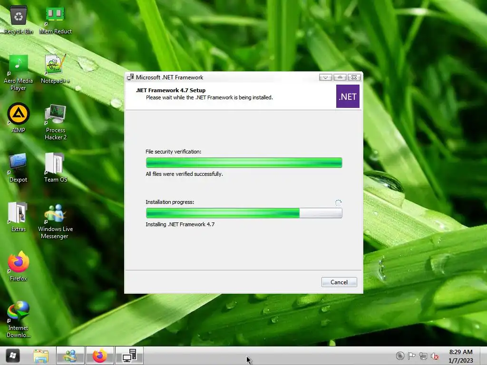This screenshot has width=487, height=365.
Task: Cancel the .NET Framework installation
Action: 339,282
